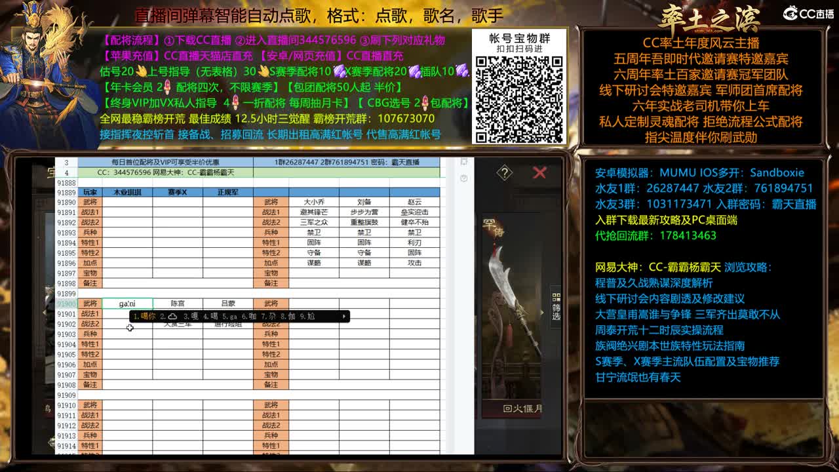Screen dimensions: 839x472
Task: Select the header cell 正规军
Action: click(x=227, y=192)
